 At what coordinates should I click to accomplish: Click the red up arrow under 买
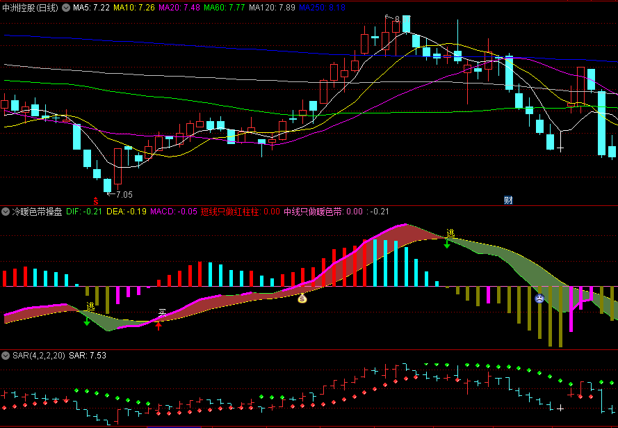tap(158, 326)
